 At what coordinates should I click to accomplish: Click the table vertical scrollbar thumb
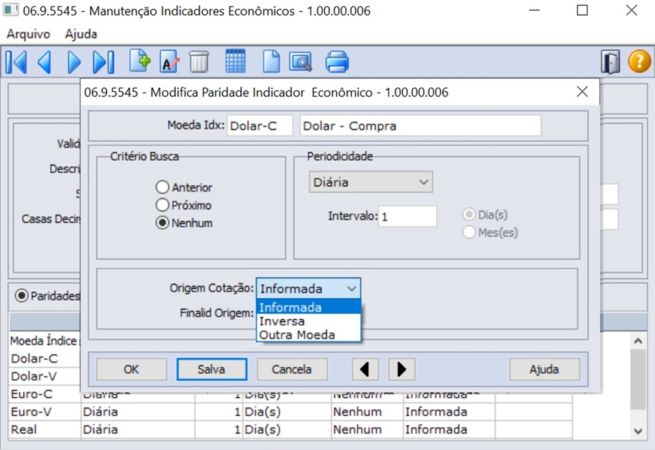coord(638,380)
